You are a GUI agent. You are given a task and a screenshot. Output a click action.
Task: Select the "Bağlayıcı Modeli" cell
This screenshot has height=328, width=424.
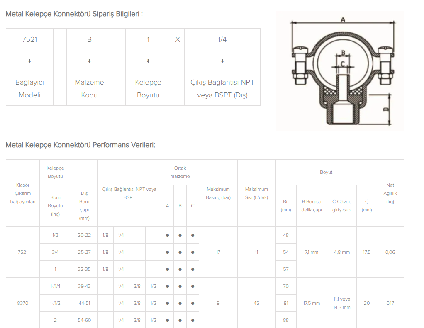(x=29, y=88)
